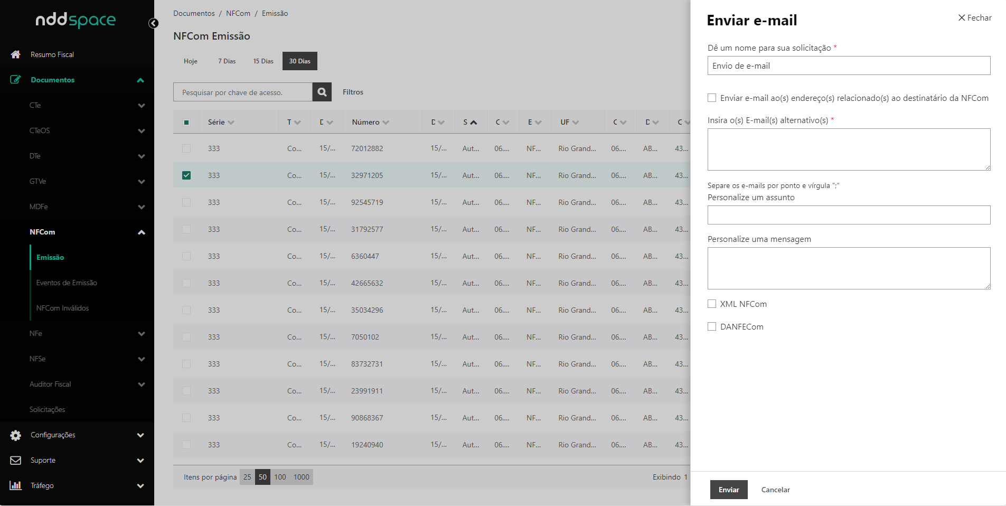This screenshot has height=506, width=1006.
Task: Enable the XML NFCom checkbox
Action: tap(712, 304)
